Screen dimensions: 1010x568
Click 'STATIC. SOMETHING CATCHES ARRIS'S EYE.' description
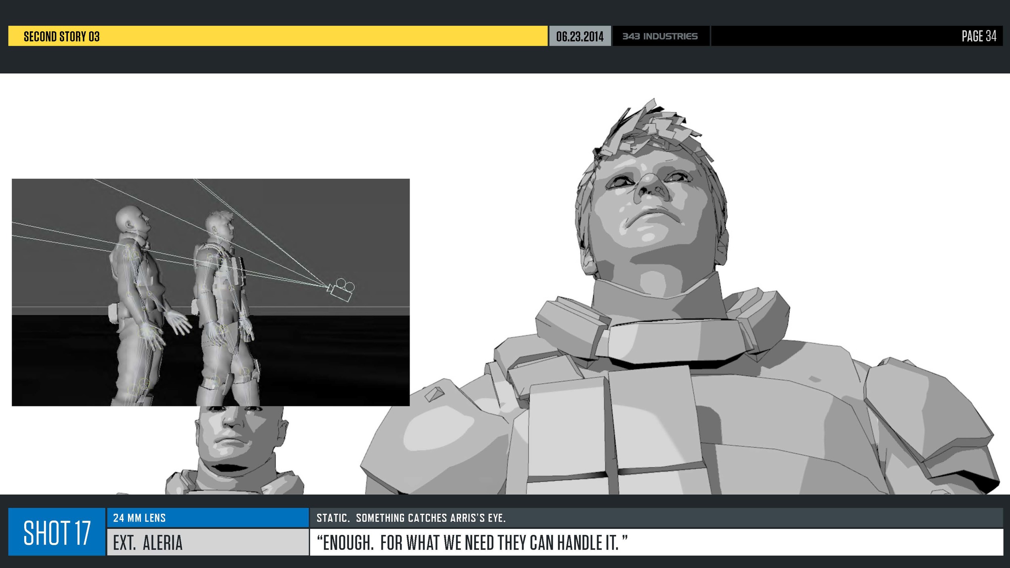(x=411, y=518)
